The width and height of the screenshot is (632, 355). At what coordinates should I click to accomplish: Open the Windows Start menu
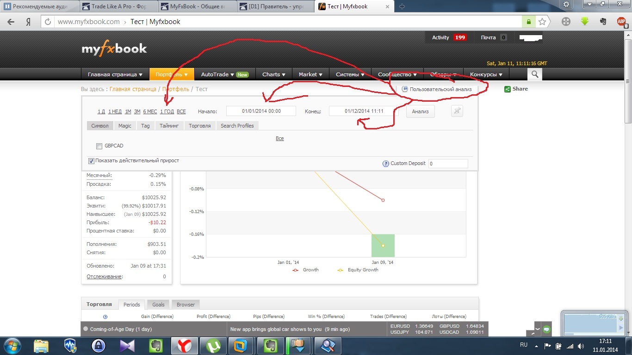point(12,346)
